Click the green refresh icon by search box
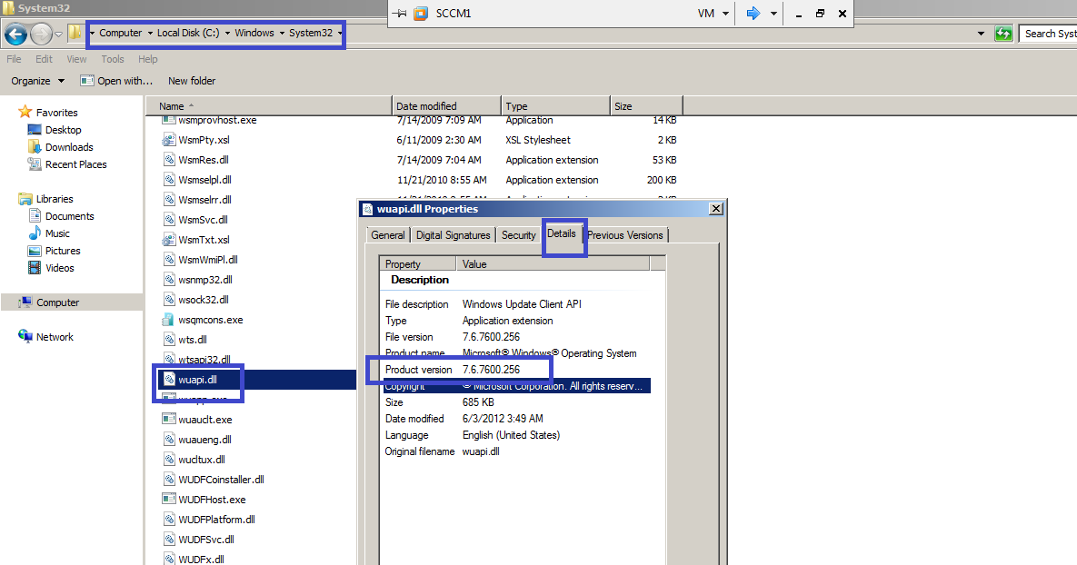This screenshot has height=565, width=1077. pos(1003,33)
